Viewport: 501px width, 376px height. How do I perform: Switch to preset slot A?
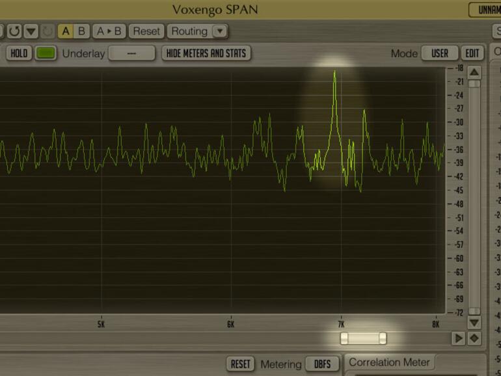[66, 31]
